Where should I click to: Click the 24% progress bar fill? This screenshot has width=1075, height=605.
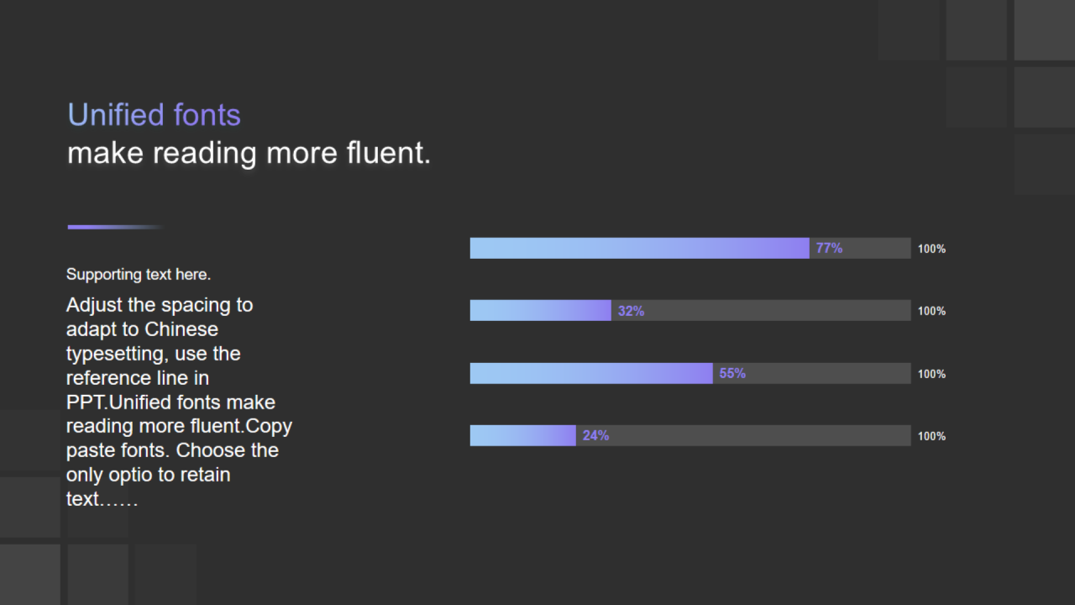click(x=522, y=435)
